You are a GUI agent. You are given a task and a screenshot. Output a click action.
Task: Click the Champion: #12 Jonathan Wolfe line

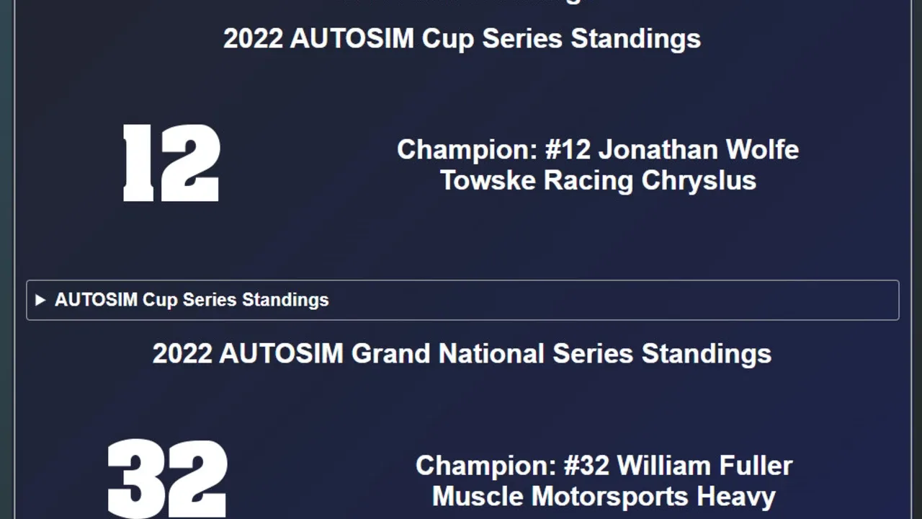598,150
